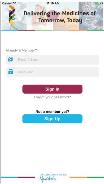Screen dimensions: 104x184
Task: Click the blue padlock password icon
Action: tap(11, 72)
